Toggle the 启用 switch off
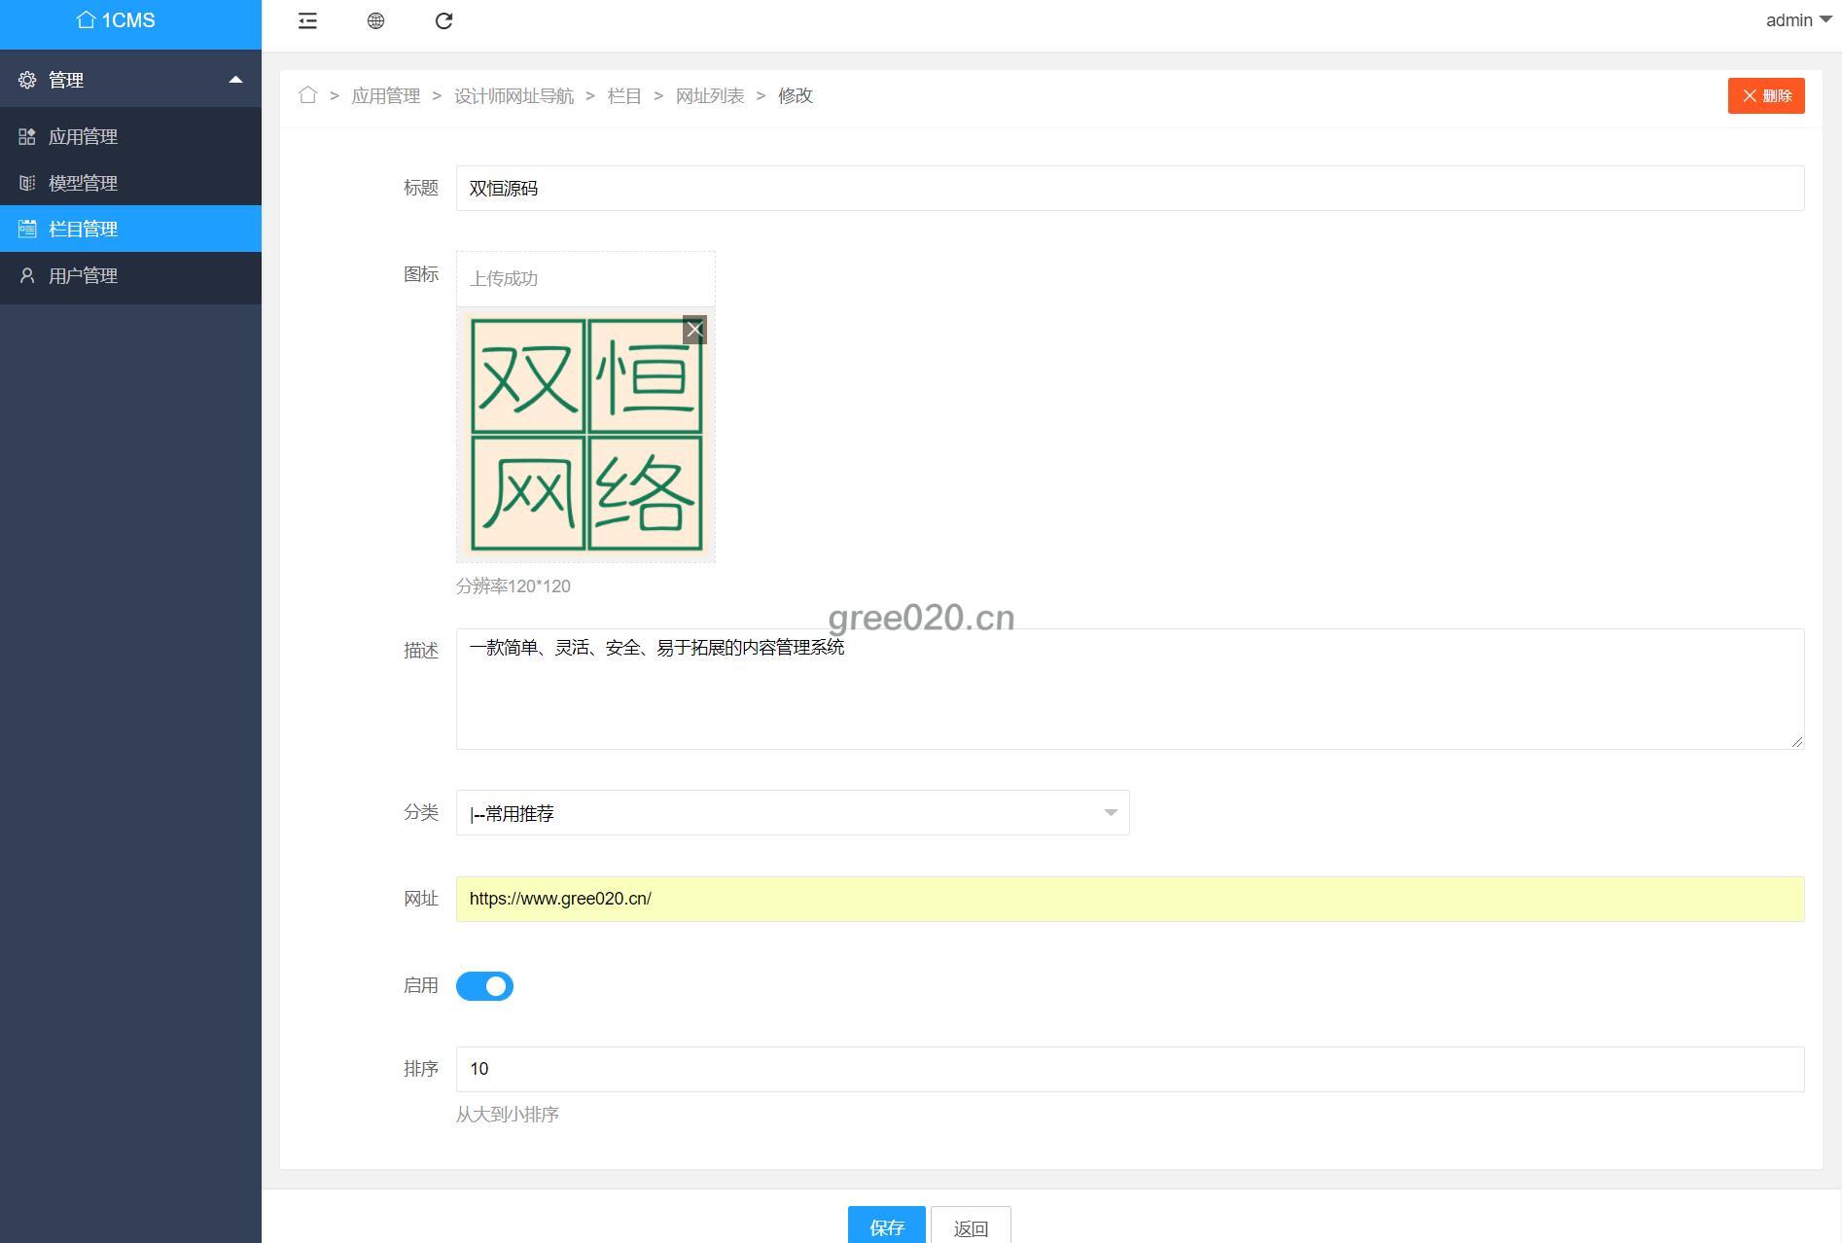The width and height of the screenshot is (1842, 1243). coord(484,986)
